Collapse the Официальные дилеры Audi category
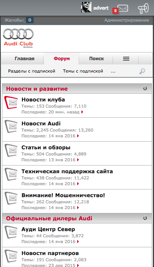Image resolution: width=154 pixels, height=267 pixels. (x=145, y=218)
